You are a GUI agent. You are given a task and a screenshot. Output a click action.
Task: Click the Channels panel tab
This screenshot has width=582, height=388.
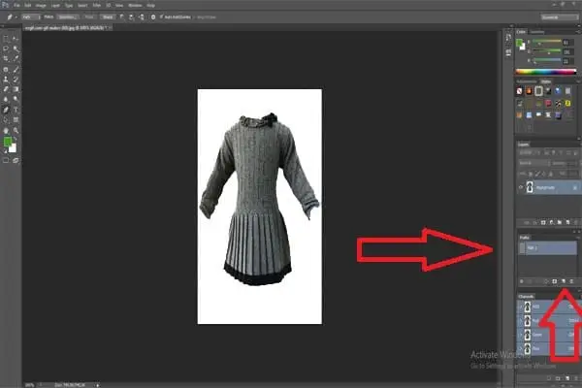pyautogui.click(x=526, y=296)
